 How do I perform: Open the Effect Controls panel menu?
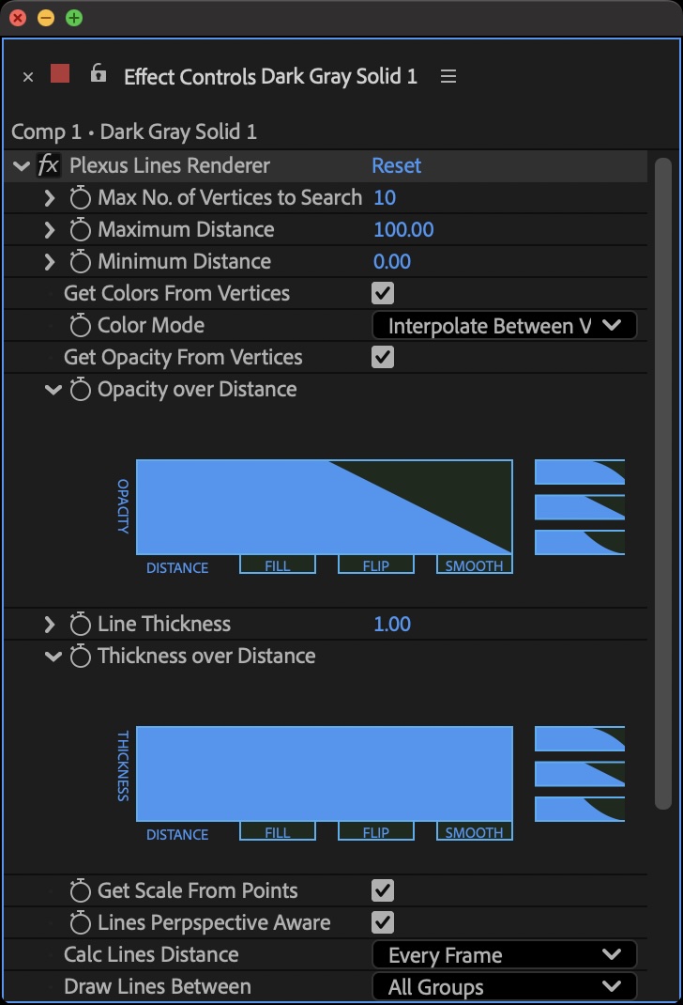[x=448, y=76]
